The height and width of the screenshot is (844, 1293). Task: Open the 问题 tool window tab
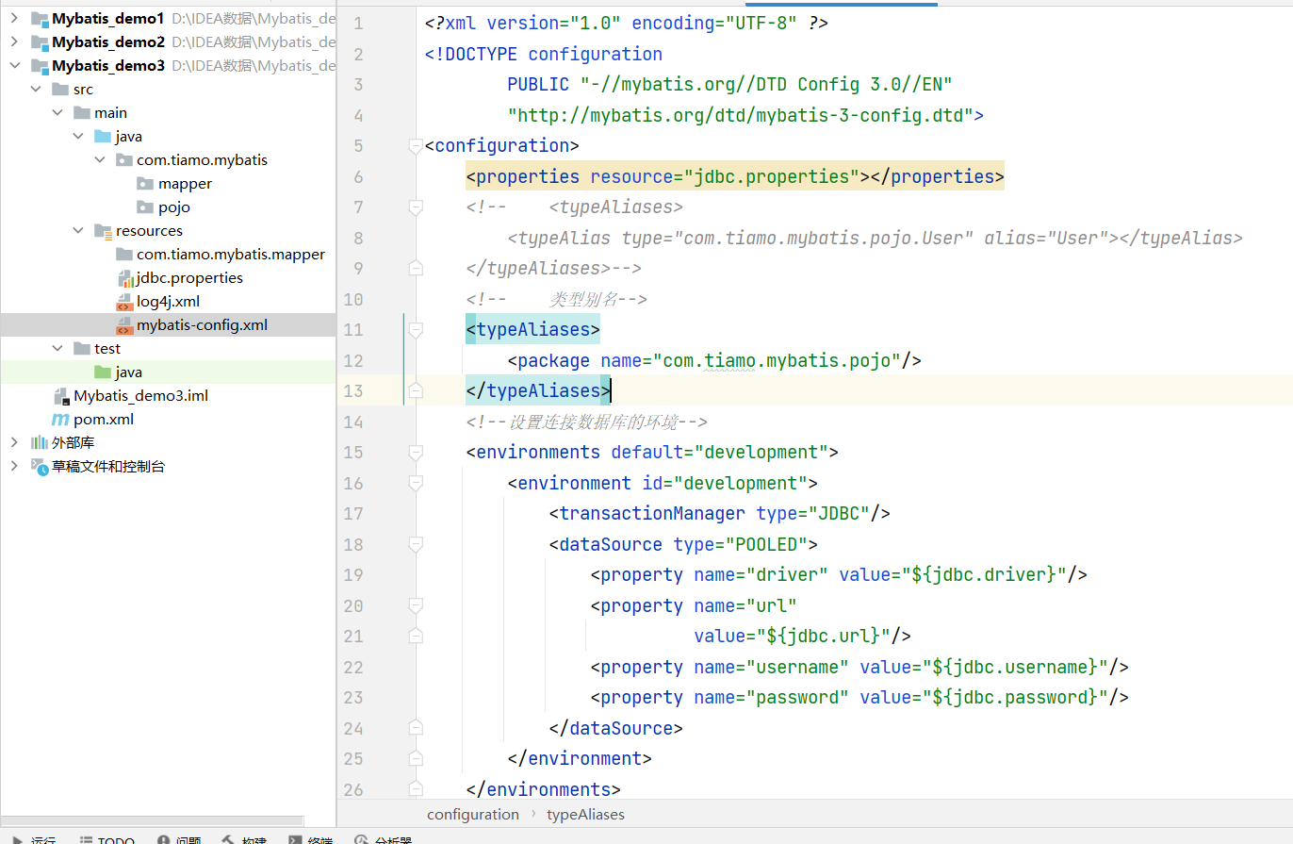(180, 838)
